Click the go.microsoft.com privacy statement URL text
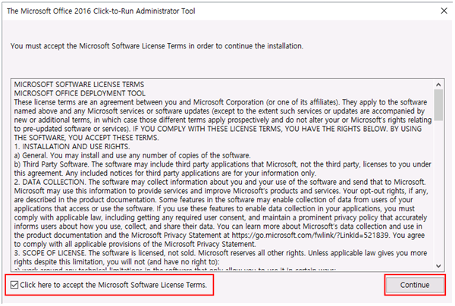Viewport: 455px width, 306px height. pyautogui.click(x=310, y=235)
